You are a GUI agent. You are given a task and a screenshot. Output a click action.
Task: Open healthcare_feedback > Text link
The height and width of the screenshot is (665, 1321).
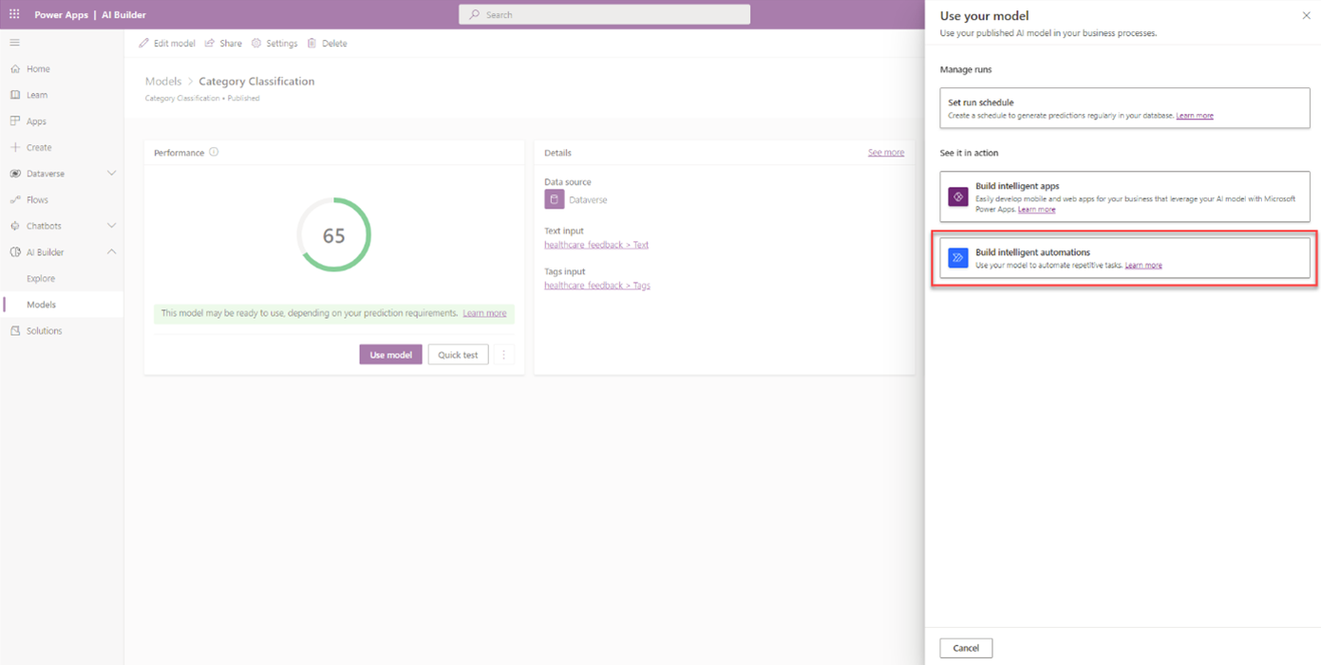[596, 245]
